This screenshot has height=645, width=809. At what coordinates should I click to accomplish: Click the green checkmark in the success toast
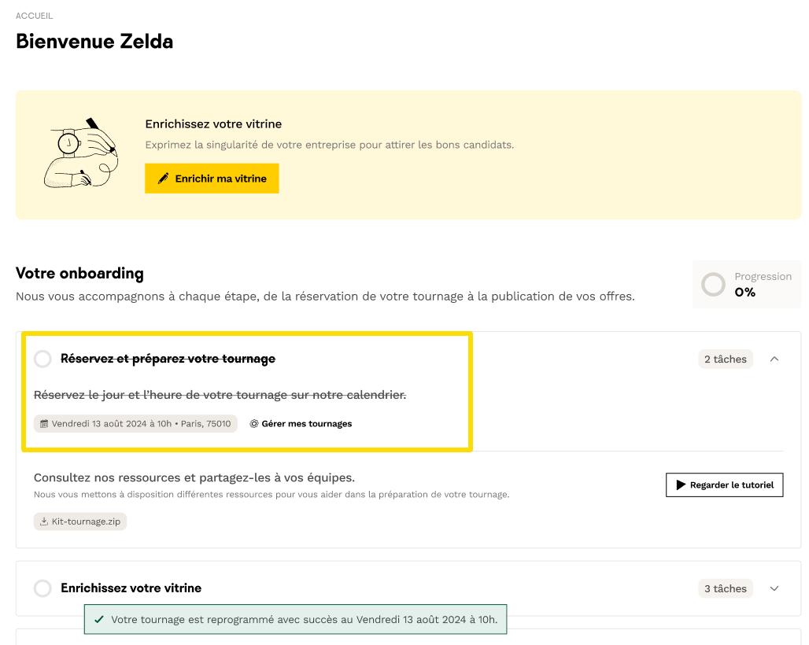98,620
